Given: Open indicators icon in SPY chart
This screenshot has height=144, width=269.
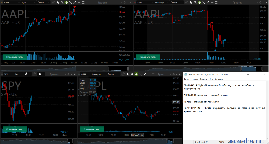Looking at the screenshot, I should [x=34, y=74].
